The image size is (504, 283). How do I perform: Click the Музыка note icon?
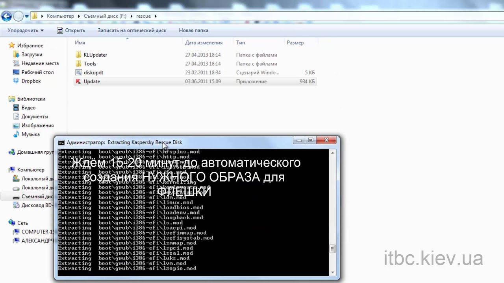click(16, 134)
